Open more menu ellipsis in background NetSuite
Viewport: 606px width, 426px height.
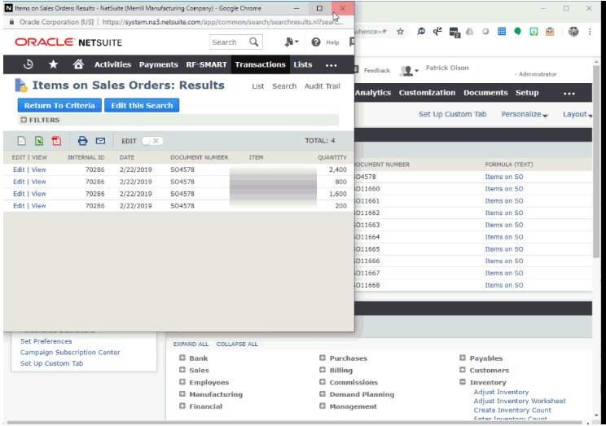click(x=569, y=93)
